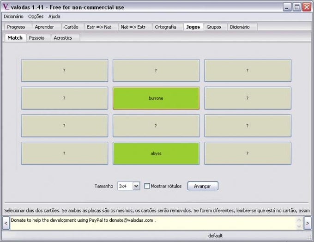Open the Cartão tab
314x242 pixels.
[72, 27]
